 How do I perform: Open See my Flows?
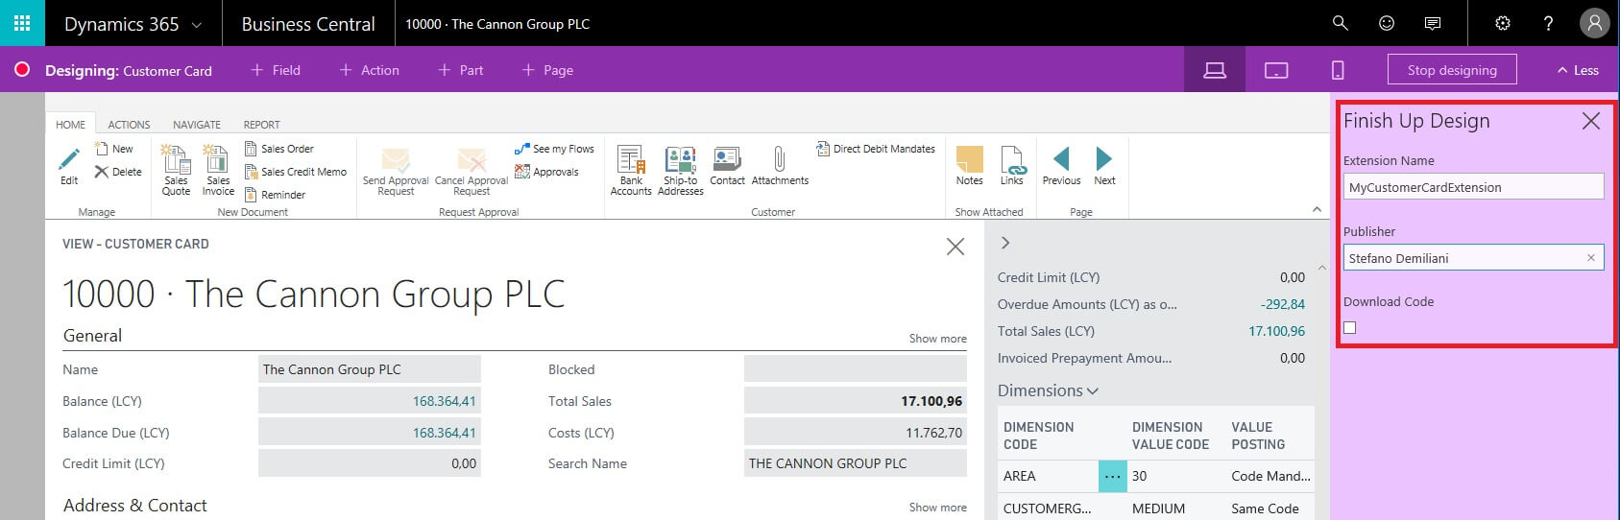click(x=554, y=149)
